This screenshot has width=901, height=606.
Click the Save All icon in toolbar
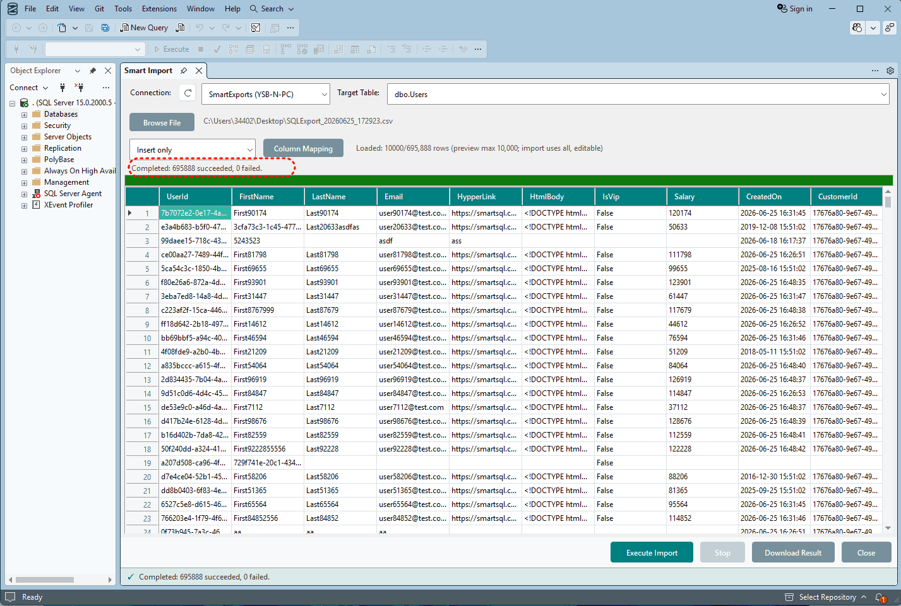coord(105,28)
